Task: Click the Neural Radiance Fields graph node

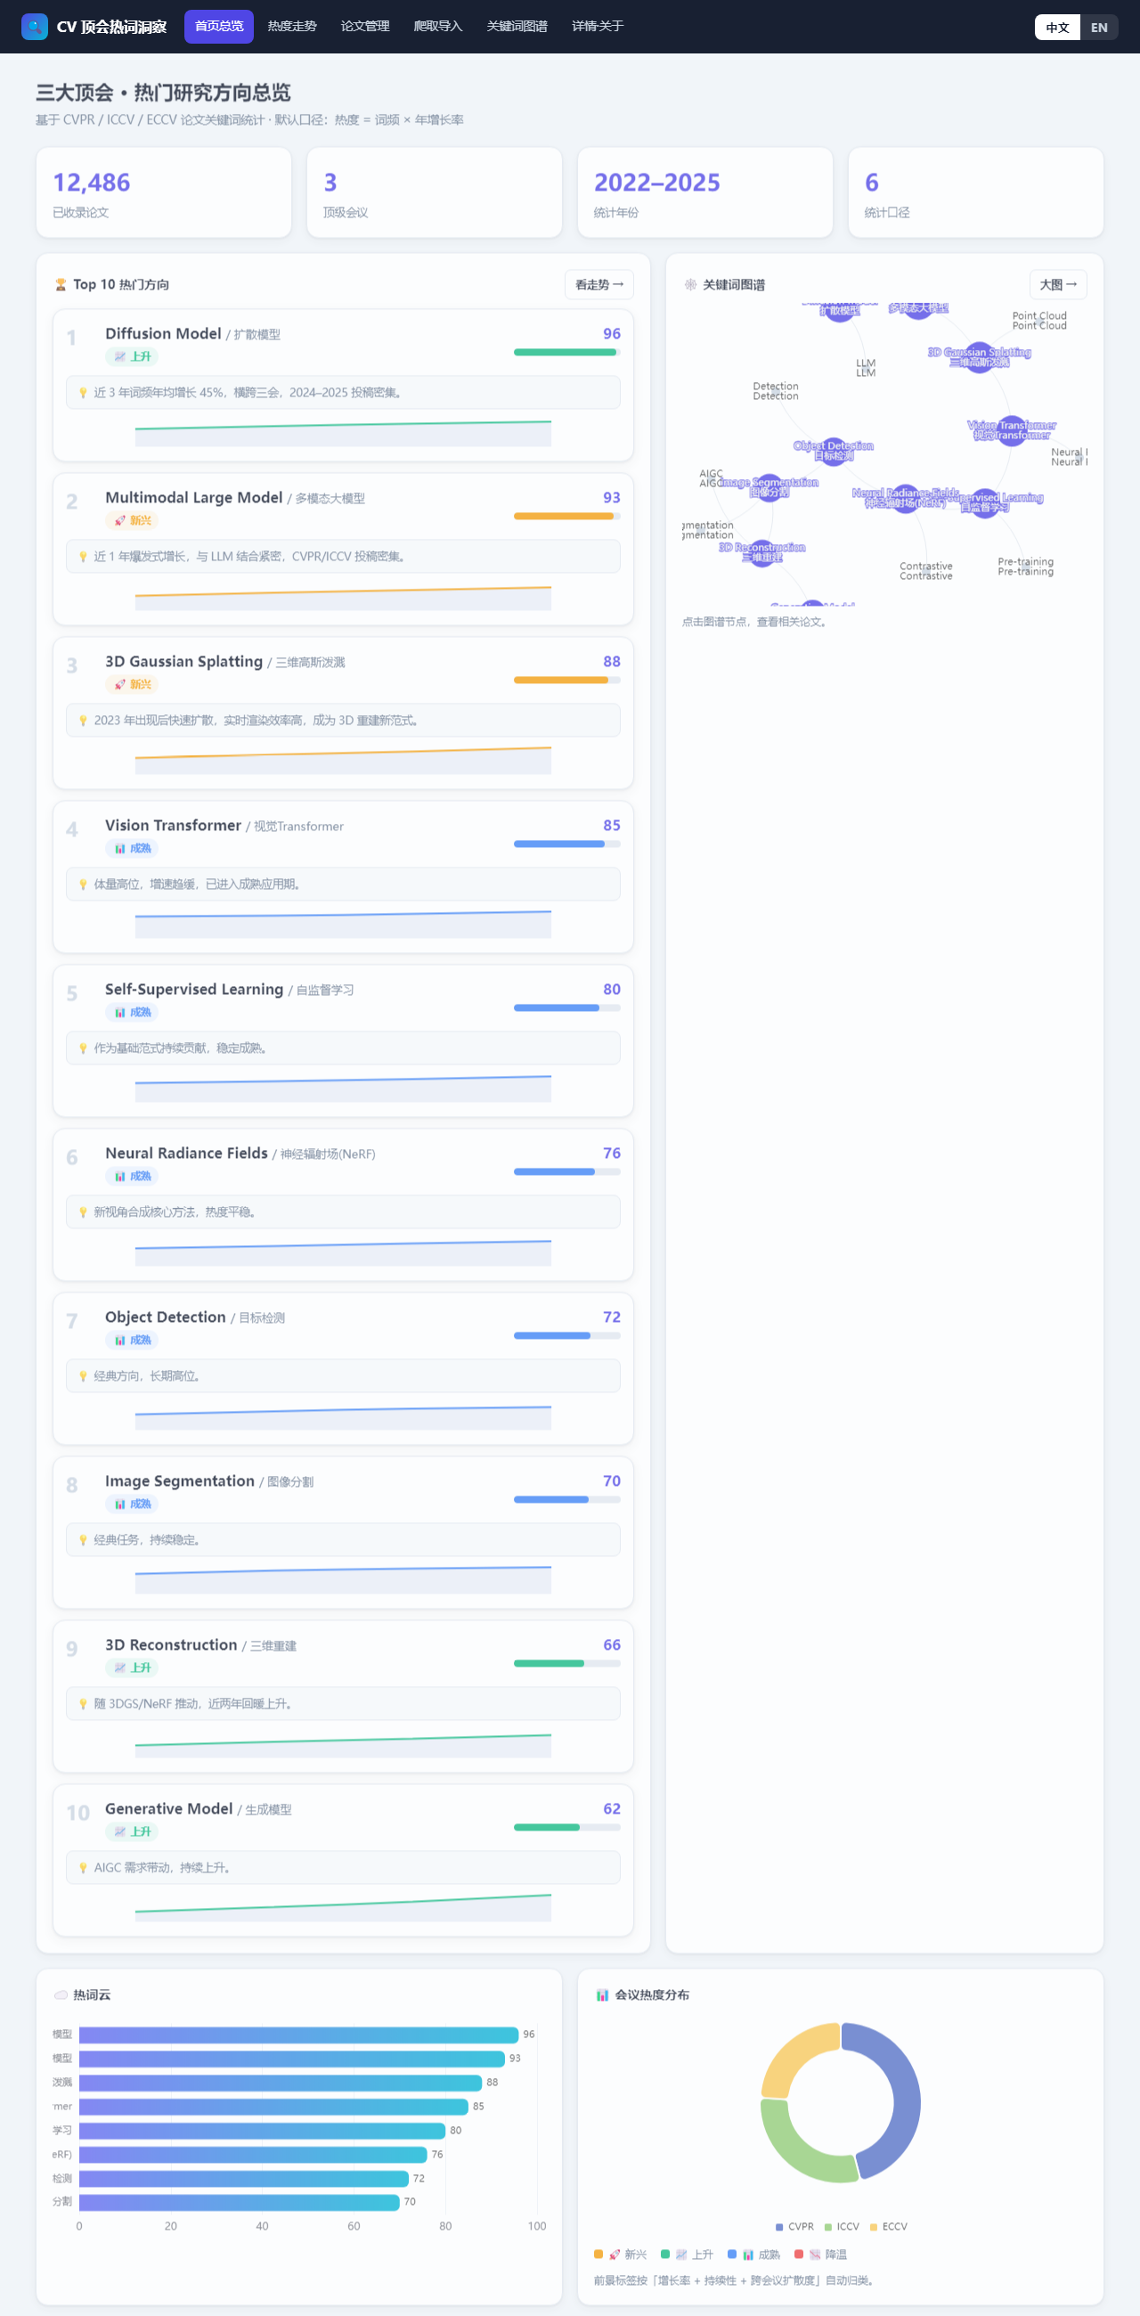Action: pyautogui.click(x=906, y=498)
